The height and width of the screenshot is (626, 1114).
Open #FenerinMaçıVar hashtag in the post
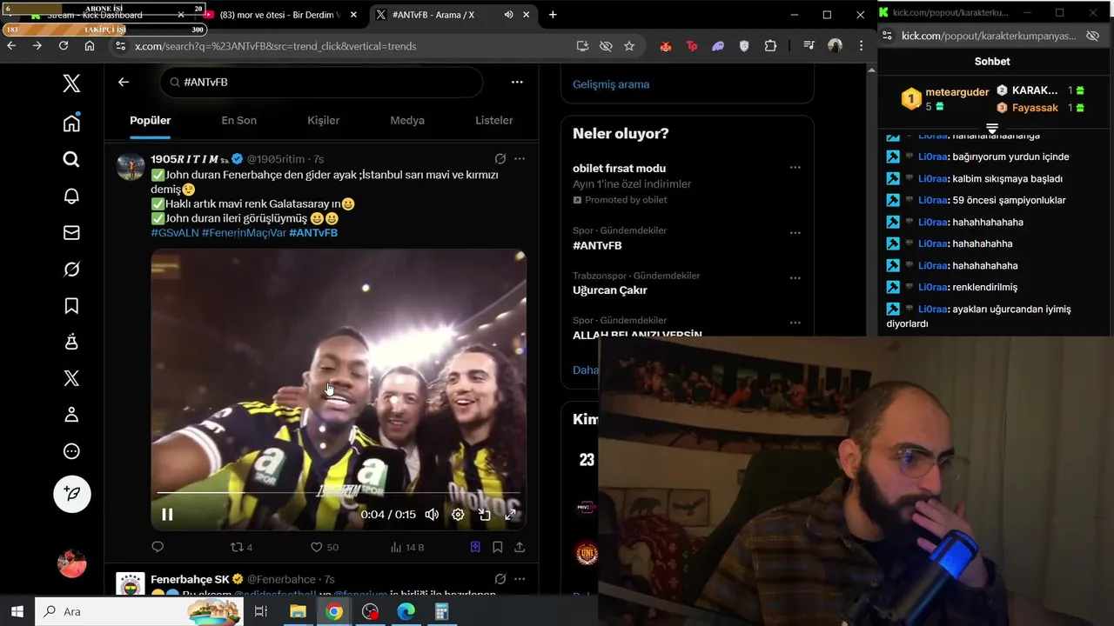[x=244, y=233]
